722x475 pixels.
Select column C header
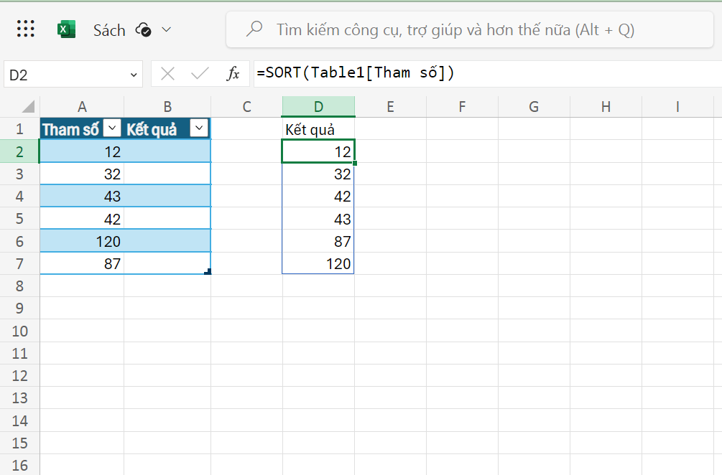(247, 107)
